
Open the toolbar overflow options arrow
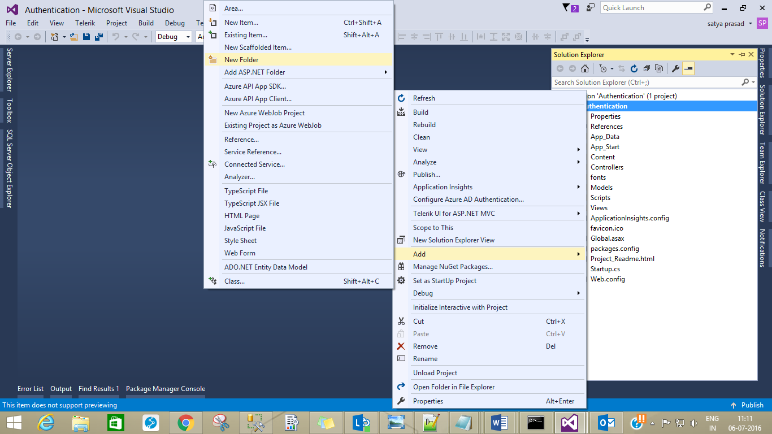[587, 39]
